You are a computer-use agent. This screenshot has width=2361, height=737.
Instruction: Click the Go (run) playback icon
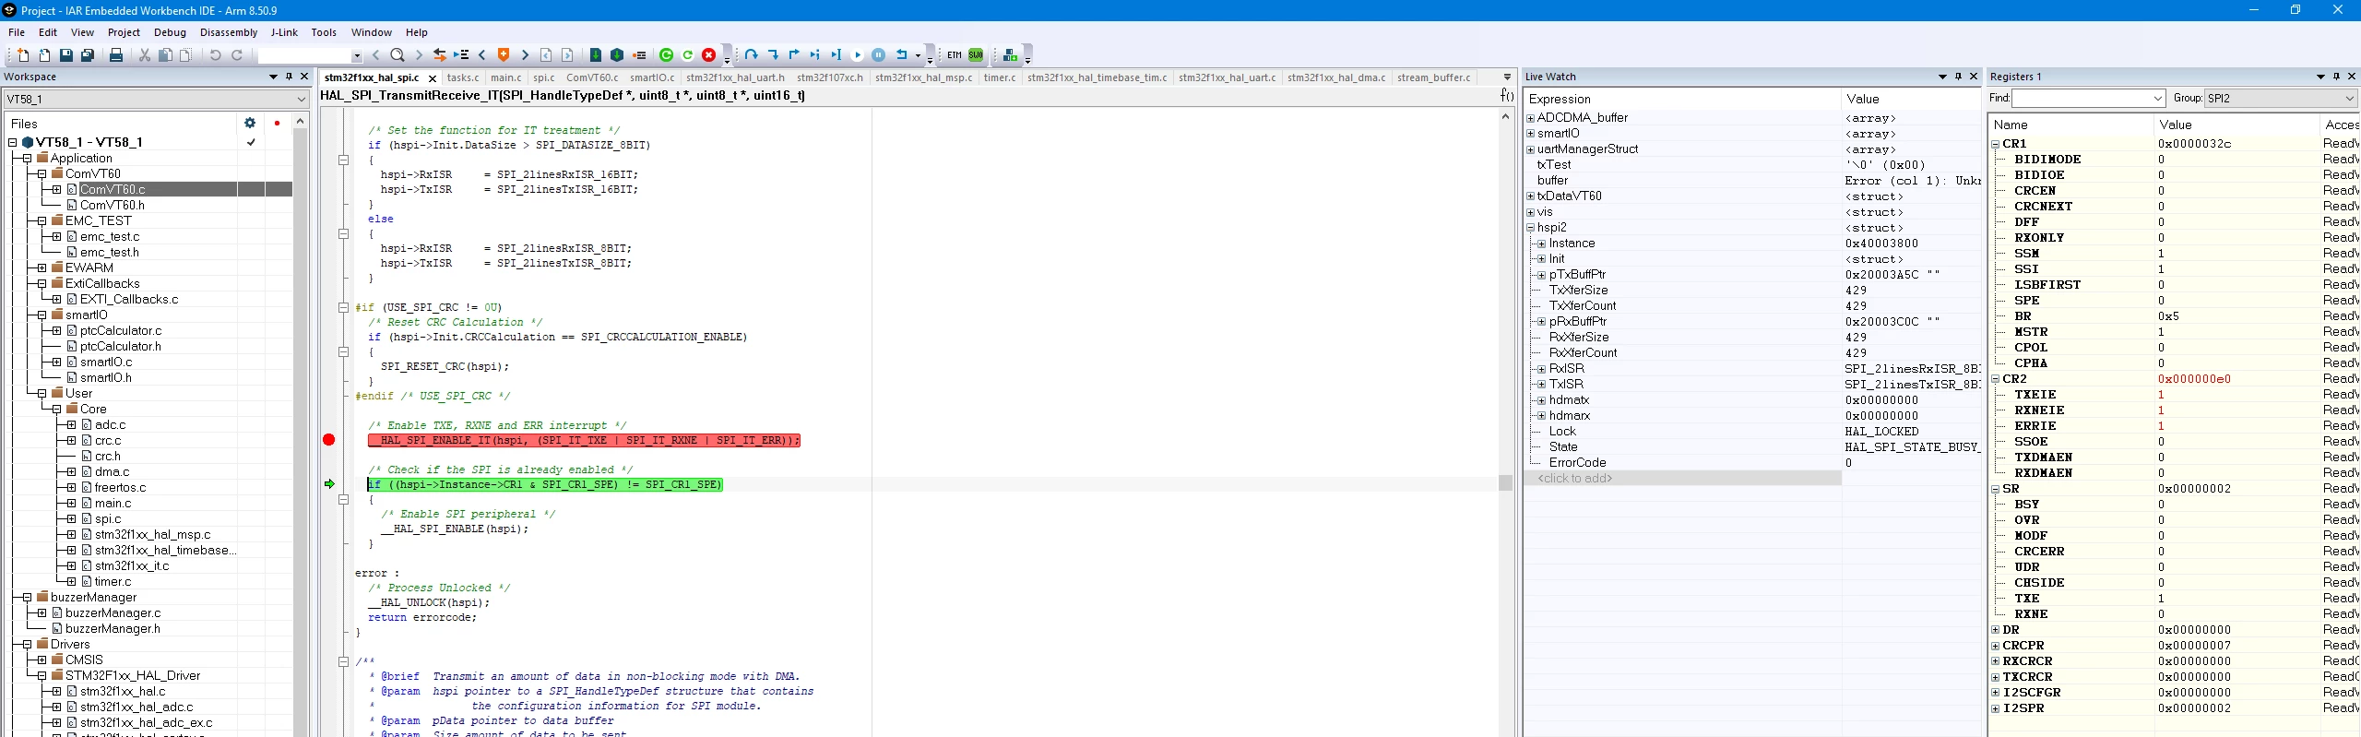click(x=858, y=55)
